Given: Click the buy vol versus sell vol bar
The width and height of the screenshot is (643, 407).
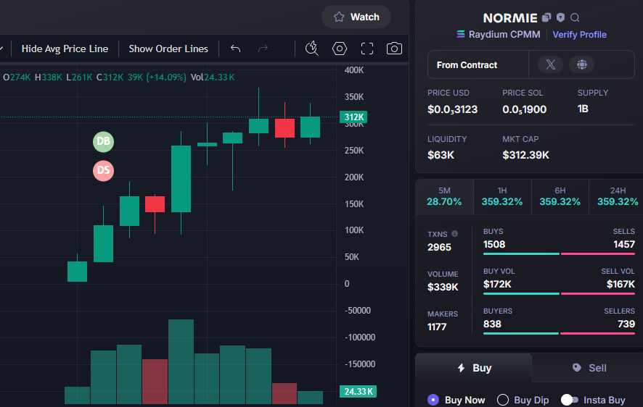Looking at the screenshot, I should tap(559, 293).
